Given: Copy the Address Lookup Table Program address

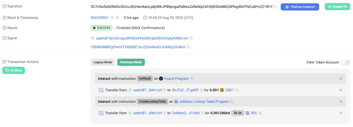Looking at the screenshot, I should tap(232, 101).
